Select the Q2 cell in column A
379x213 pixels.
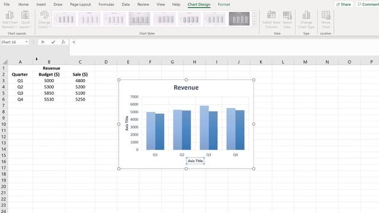[x=20, y=87]
